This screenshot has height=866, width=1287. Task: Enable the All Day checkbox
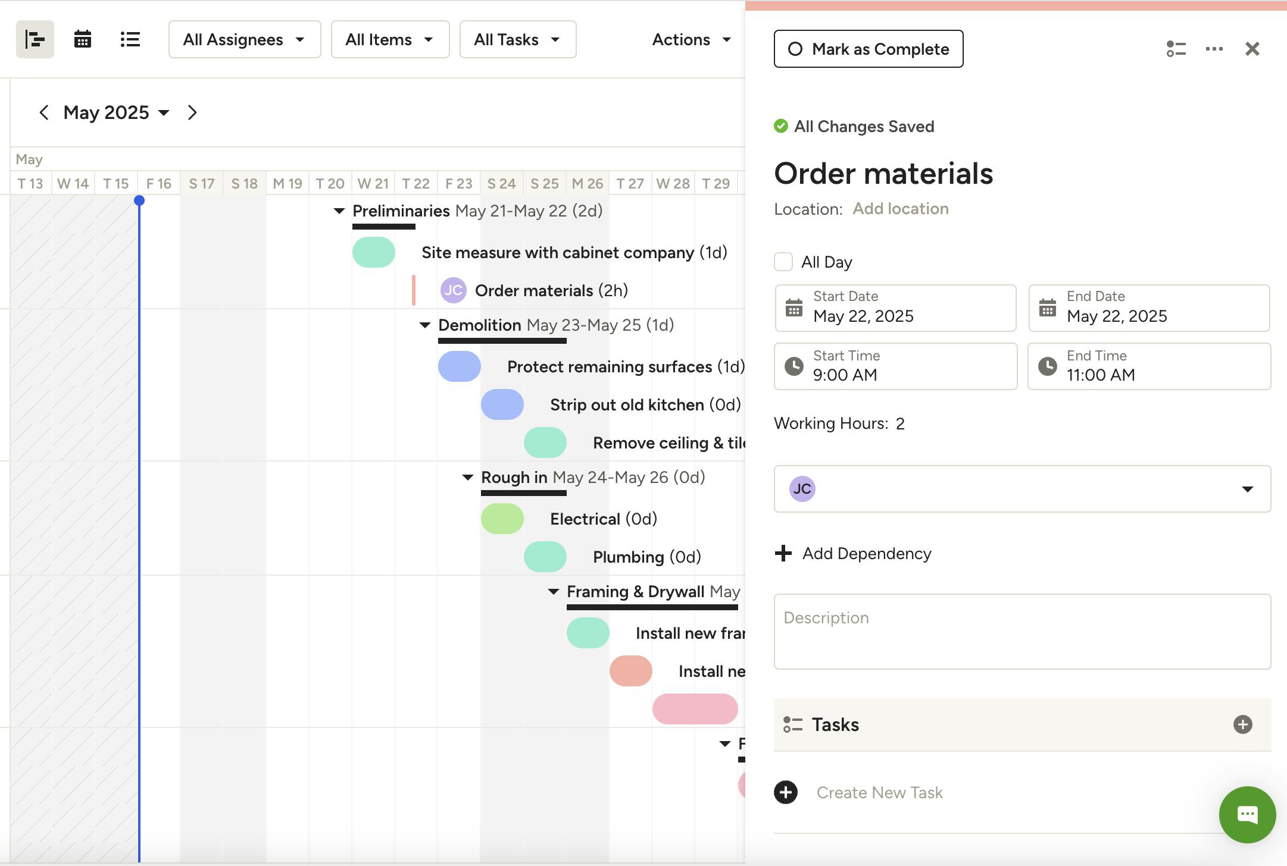pyautogui.click(x=783, y=262)
